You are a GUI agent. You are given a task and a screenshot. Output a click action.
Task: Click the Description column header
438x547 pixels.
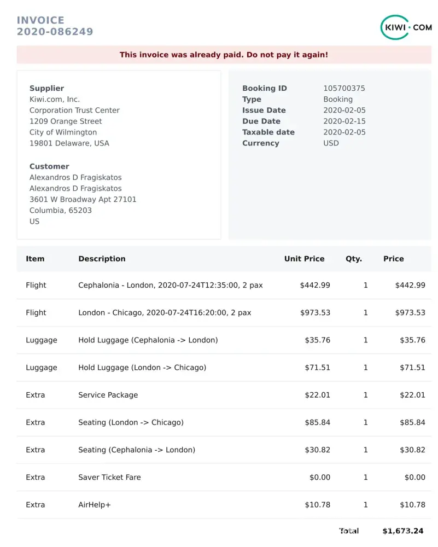(x=102, y=259)
